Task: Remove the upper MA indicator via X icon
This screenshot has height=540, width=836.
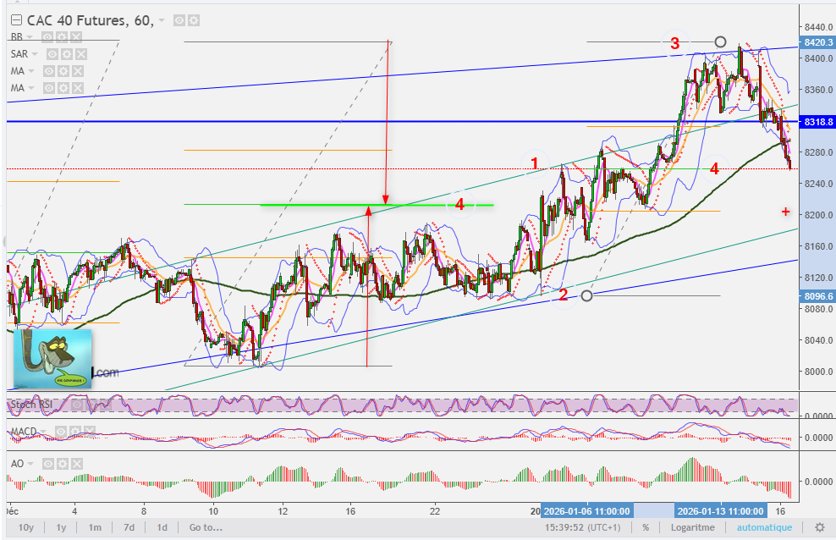Action: coord(78,71)
